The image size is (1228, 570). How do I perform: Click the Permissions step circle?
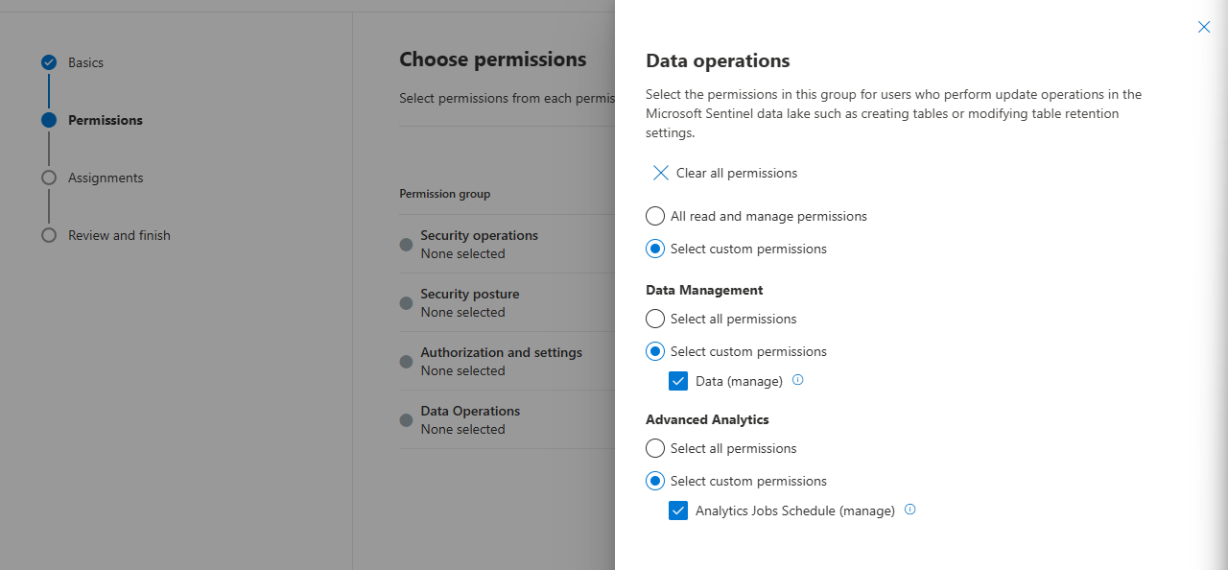49,120
